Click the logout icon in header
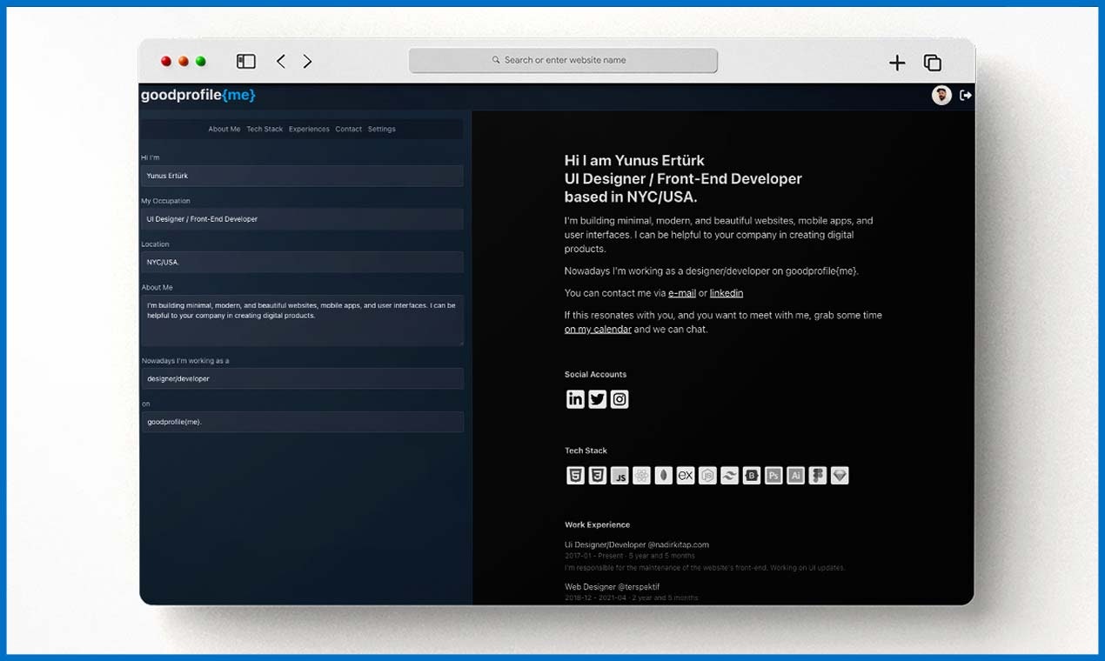 pos(966,96)
